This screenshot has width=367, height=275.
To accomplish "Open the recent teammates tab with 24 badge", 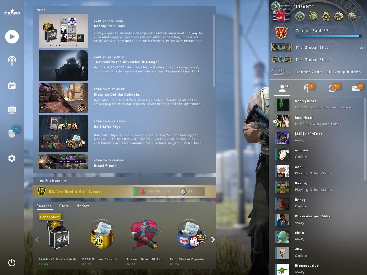I will 334,88.
